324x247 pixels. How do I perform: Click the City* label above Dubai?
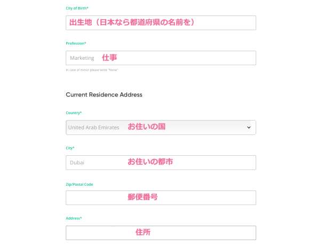click(x=70, y=148)
